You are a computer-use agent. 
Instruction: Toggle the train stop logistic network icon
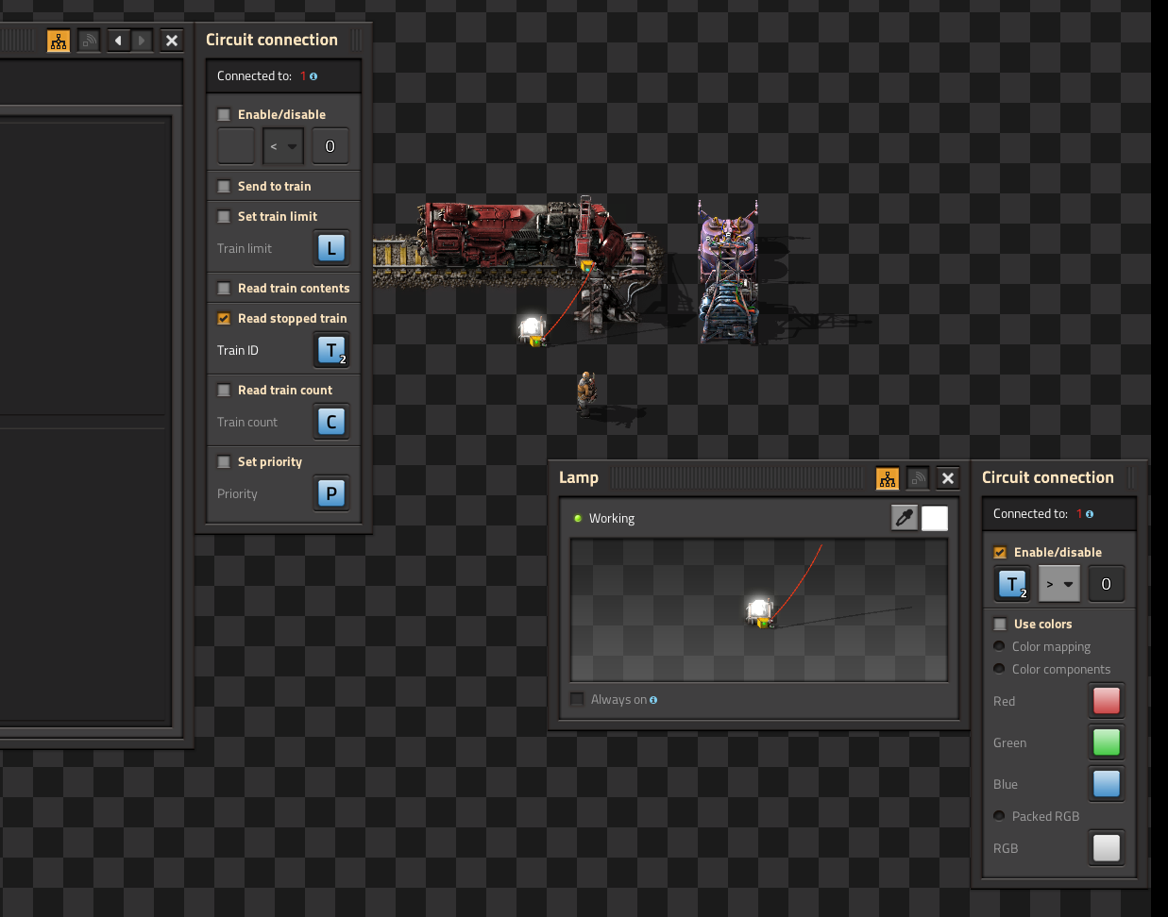click(89, 41)
